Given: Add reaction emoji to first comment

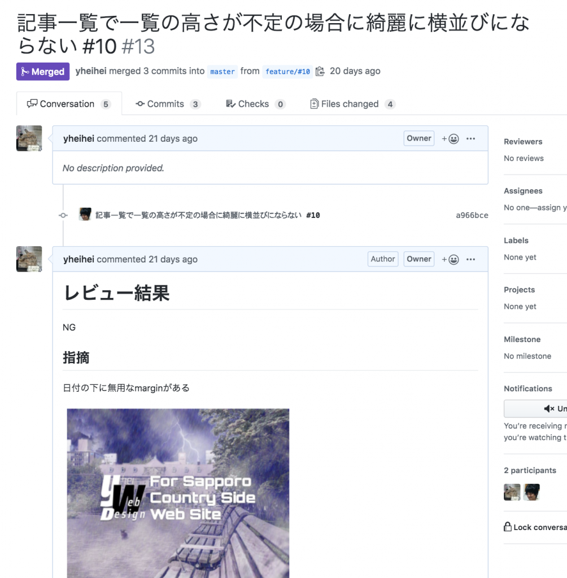Looking at the screenshot, I should pyautogui.click(x=450, y=139).
